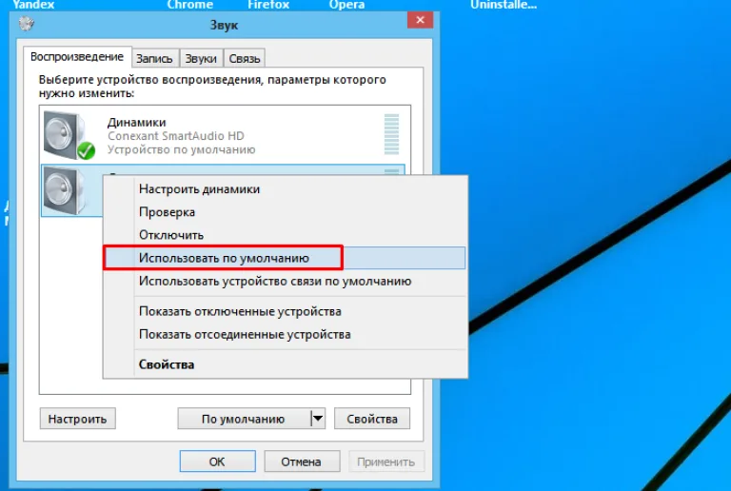Confirm with the ОК button

(217, 462)
